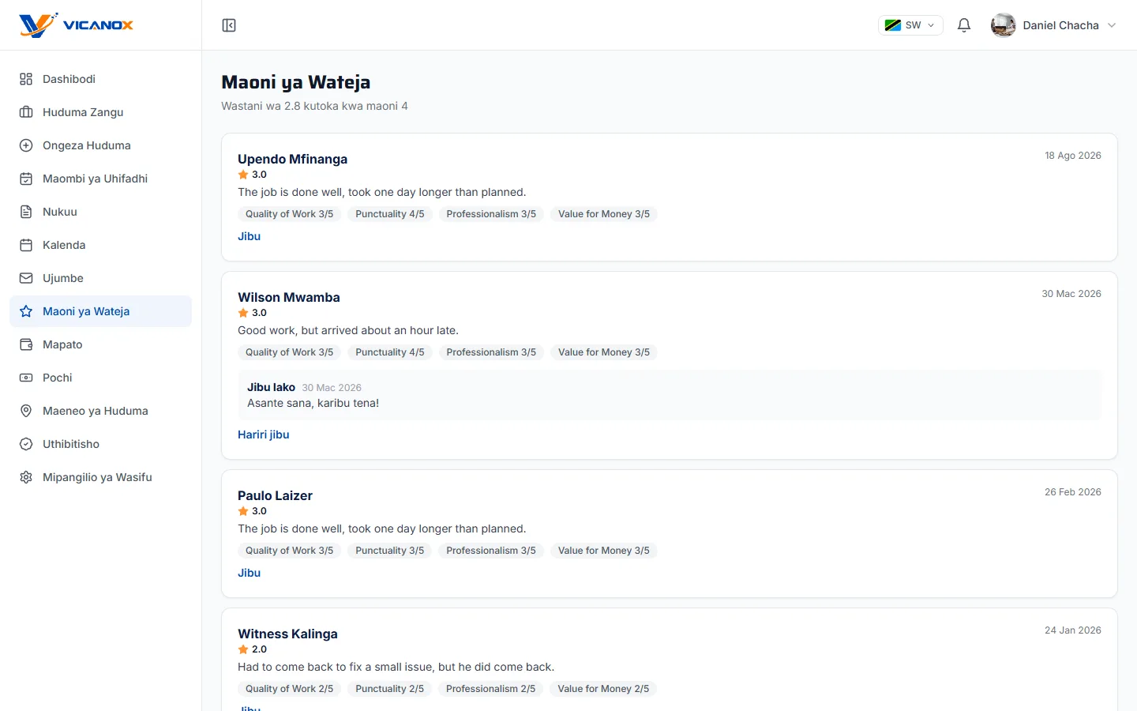Open the SW language dropdown

point(910,25)
